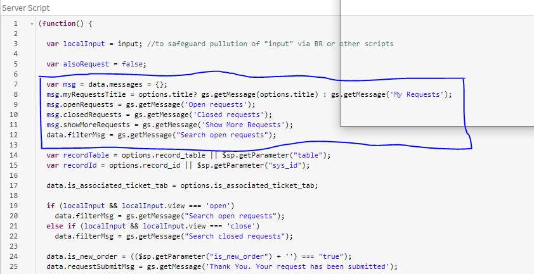Click the comment about safeguarding input pollution

[270, 44]
